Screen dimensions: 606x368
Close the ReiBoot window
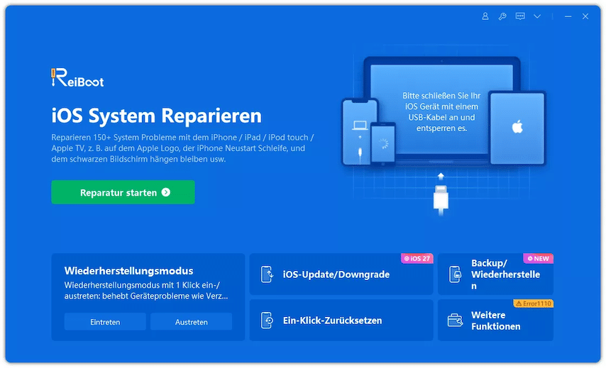tap(585, 16)
